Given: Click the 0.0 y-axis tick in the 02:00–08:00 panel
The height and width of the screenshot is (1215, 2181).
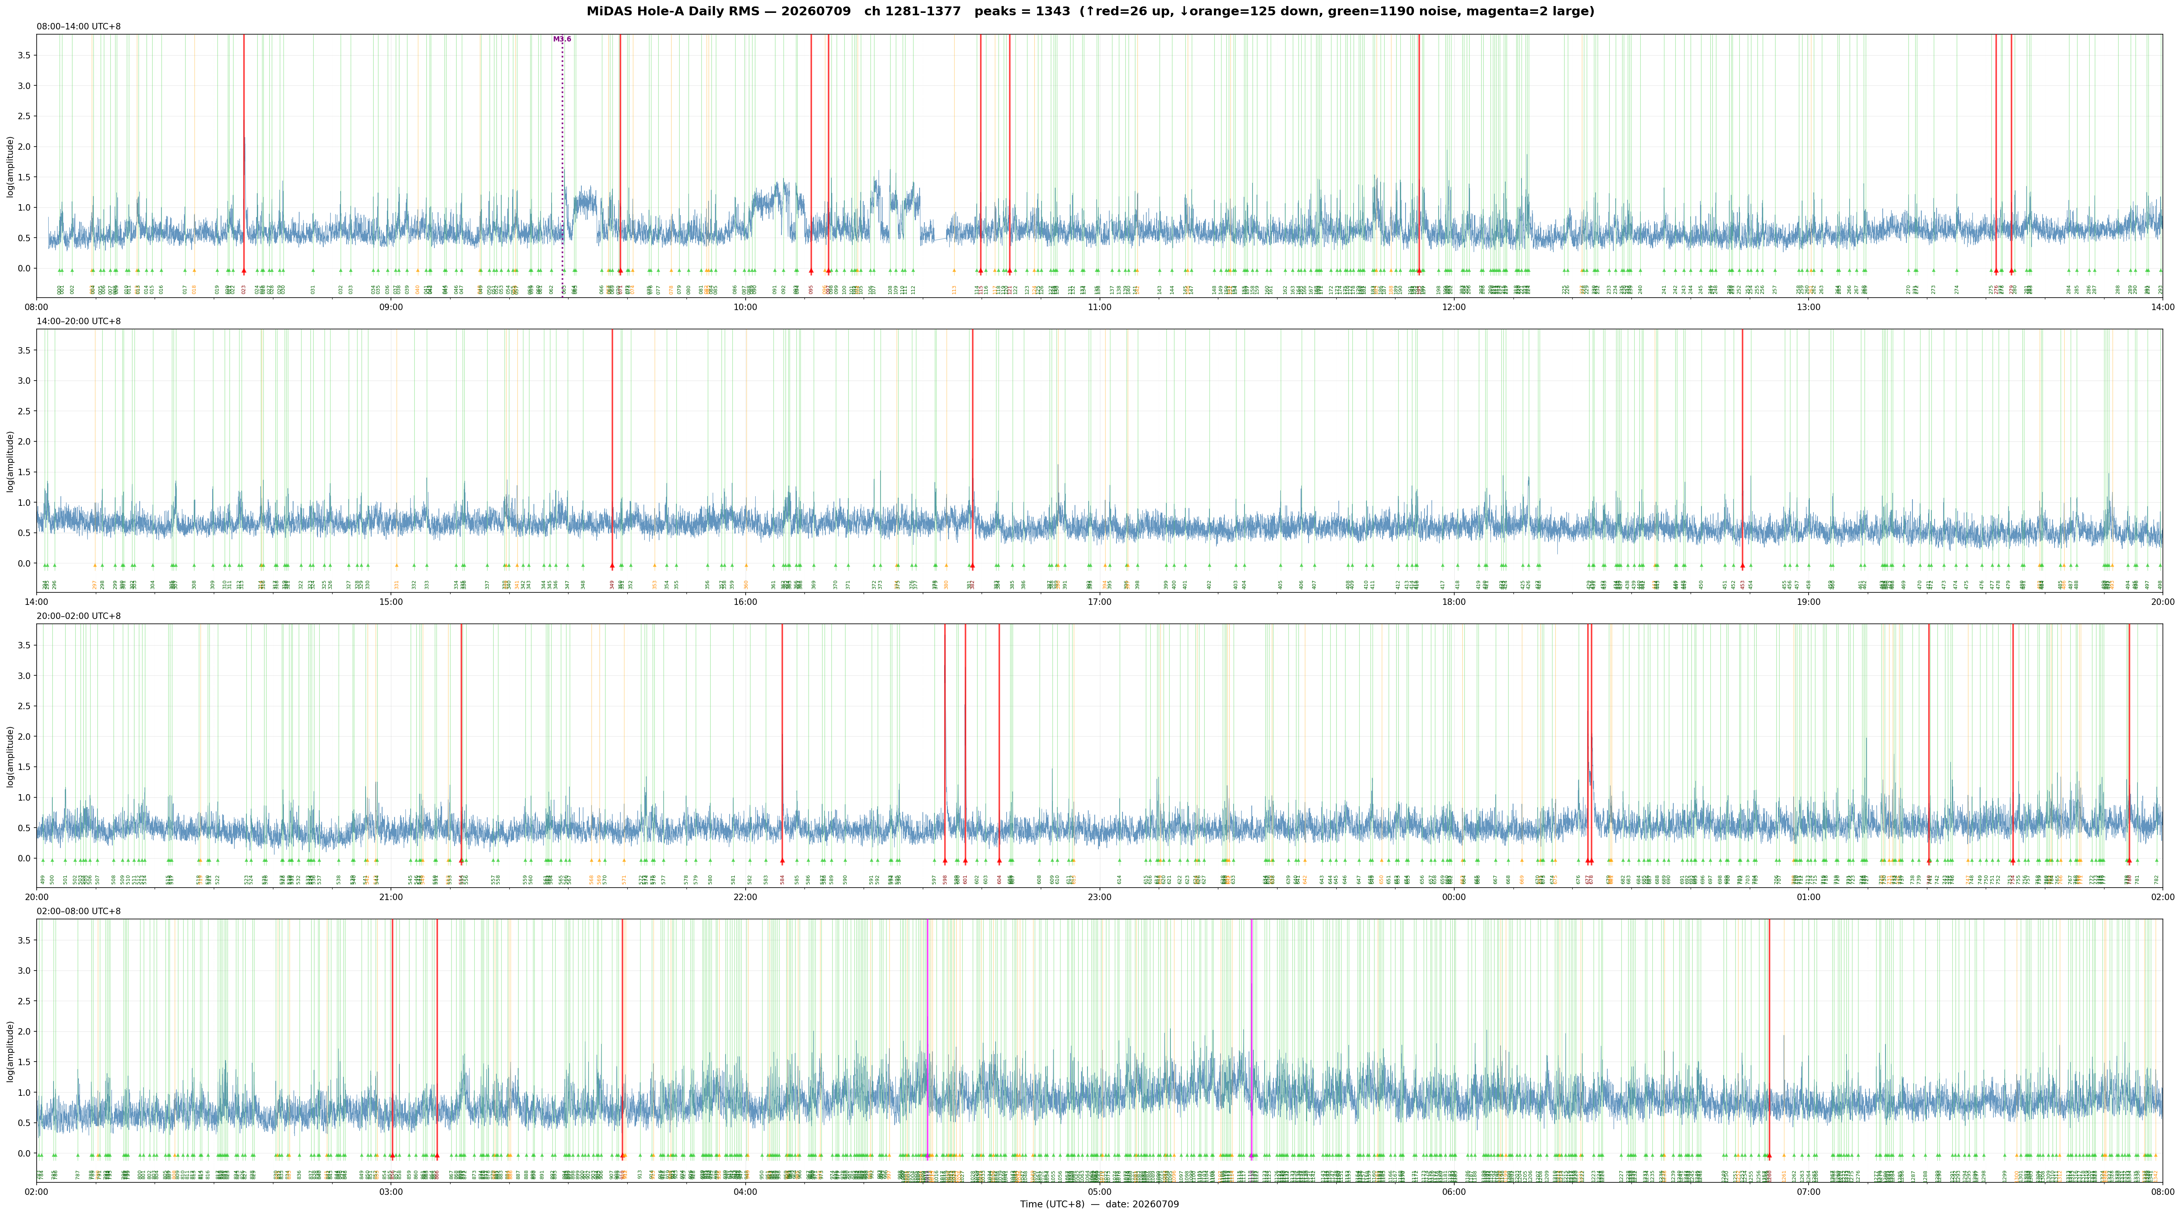Looking at the screenshot, I should [x=24, y=1153].
